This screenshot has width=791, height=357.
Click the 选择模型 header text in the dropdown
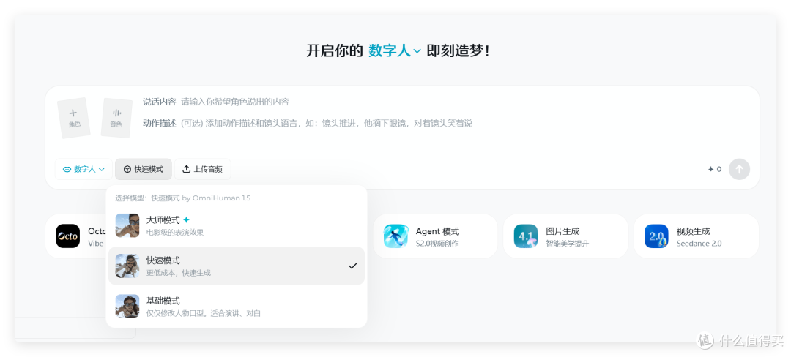pyautogui.click(x=182, y=198)
